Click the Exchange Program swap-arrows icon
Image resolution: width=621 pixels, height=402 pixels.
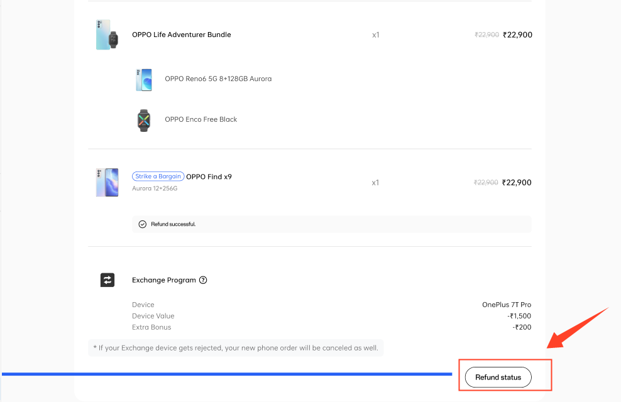pos(107,280)
